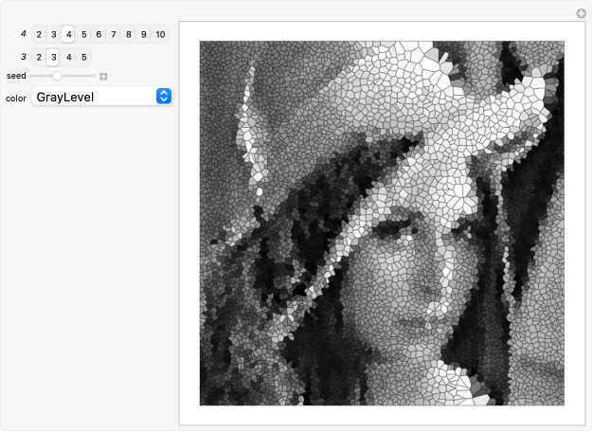592x432 pixels.
Task: Select value 3 in the top setter row
Action: pos(54,35)
